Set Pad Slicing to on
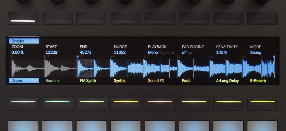Screen dimensions: 286x131 pos(190,53)
